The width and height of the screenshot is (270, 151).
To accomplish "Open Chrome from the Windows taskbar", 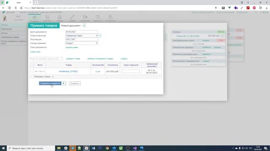I will pyautogui.click(x=107, y=148).
